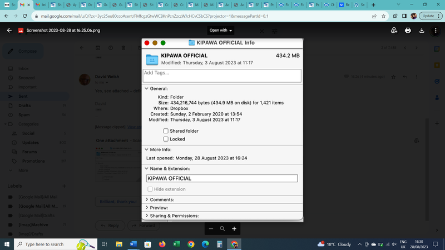445x250 pixels.
Task: Download the screenshot attachment
Action: [x=422, y=30]
